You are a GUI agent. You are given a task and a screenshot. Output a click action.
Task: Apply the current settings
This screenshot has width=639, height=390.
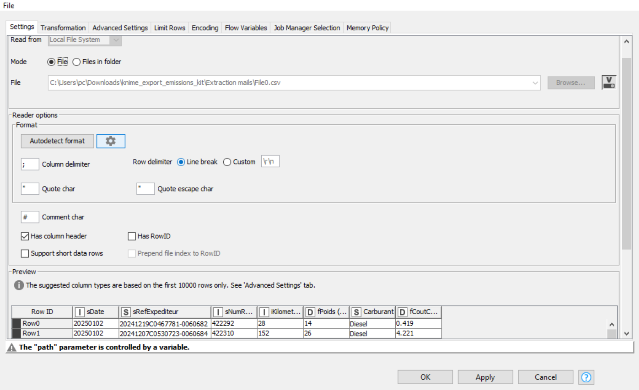click(x=485, y=377)
